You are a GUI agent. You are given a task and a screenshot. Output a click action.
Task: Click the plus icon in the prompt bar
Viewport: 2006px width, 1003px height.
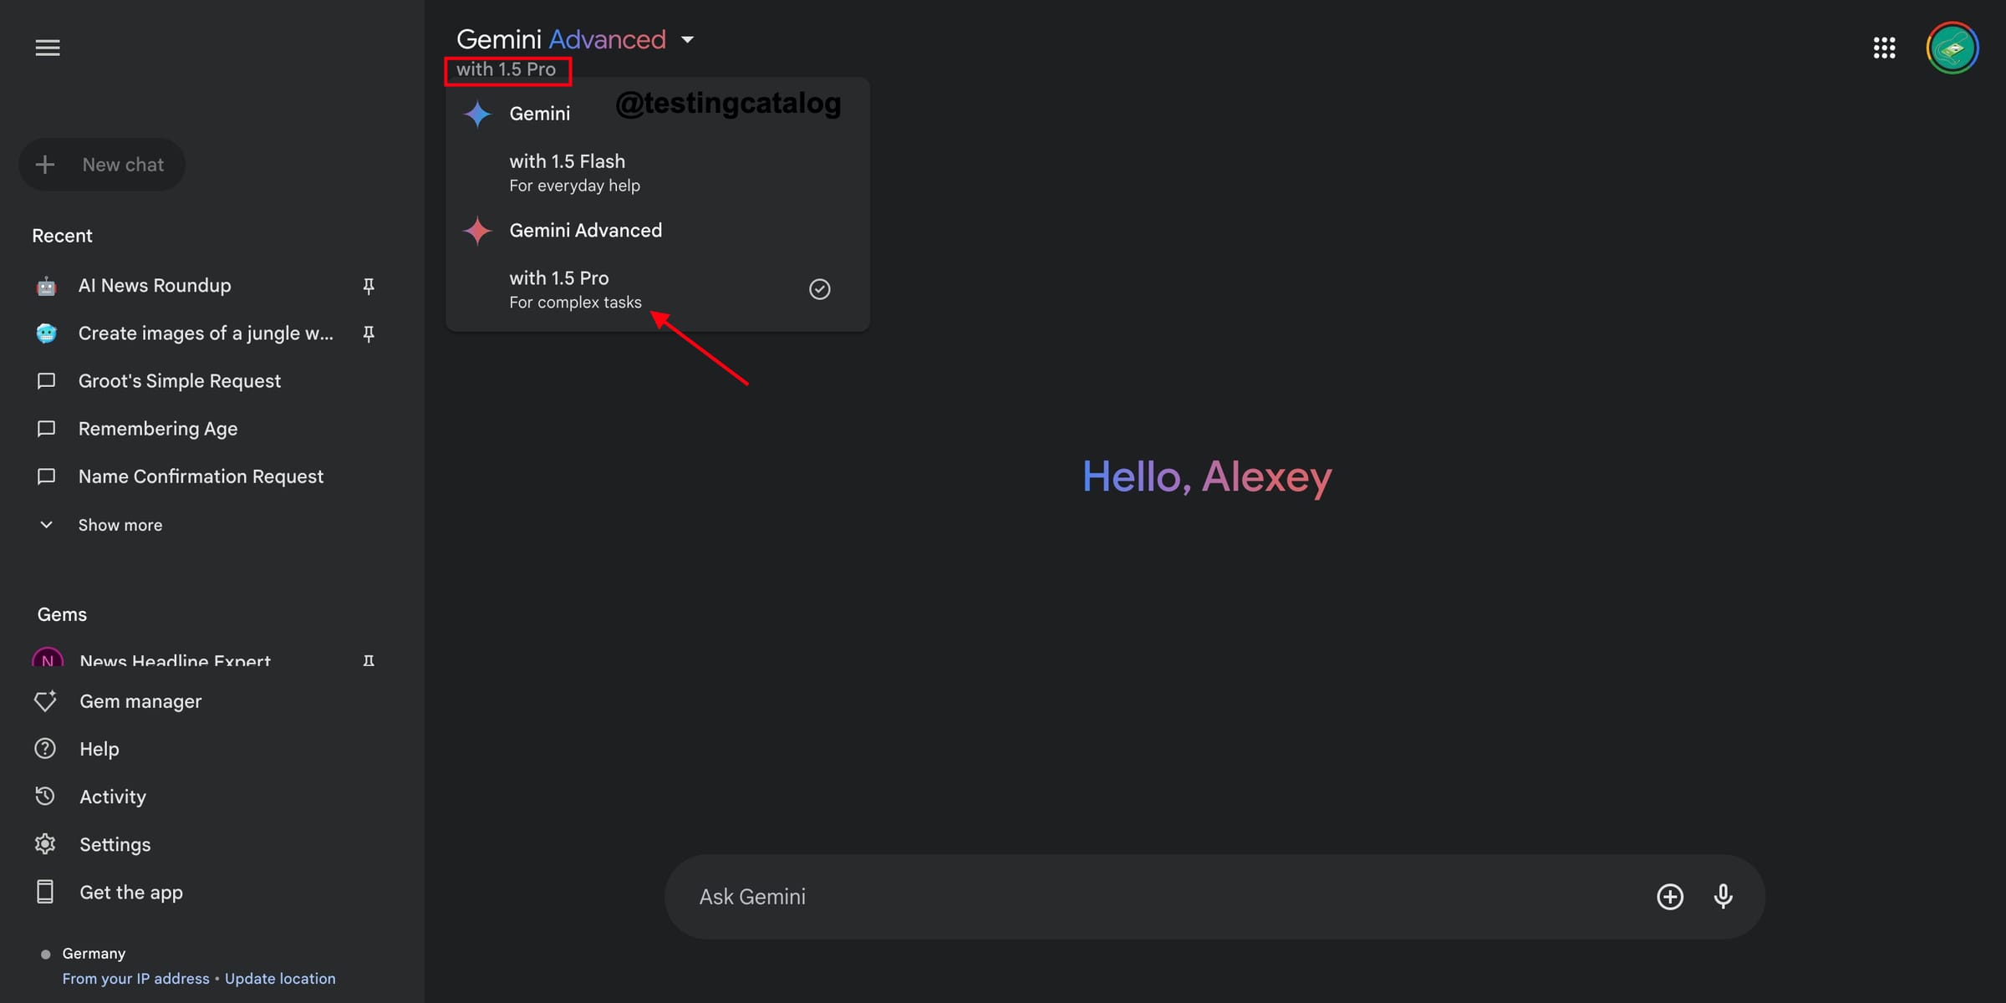(x=1669, y=896)
